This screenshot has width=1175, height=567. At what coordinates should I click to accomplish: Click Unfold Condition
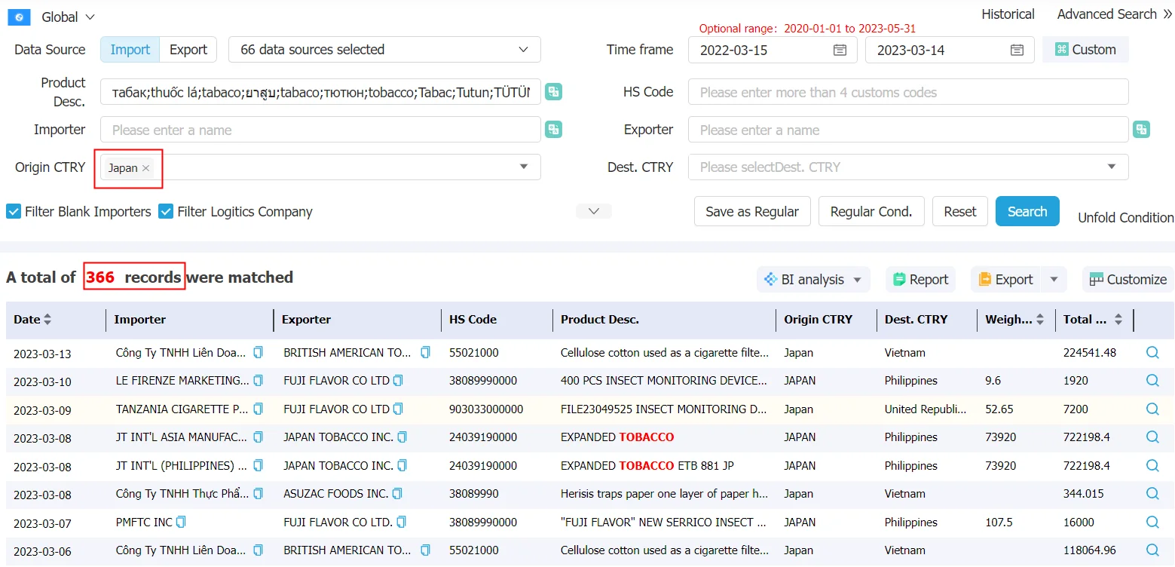click(x=1125, y=218)
